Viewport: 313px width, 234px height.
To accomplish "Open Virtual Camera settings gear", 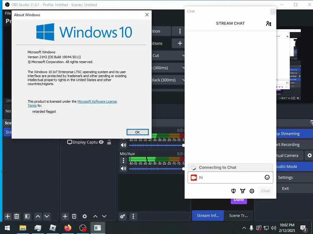I will [309, 156].
